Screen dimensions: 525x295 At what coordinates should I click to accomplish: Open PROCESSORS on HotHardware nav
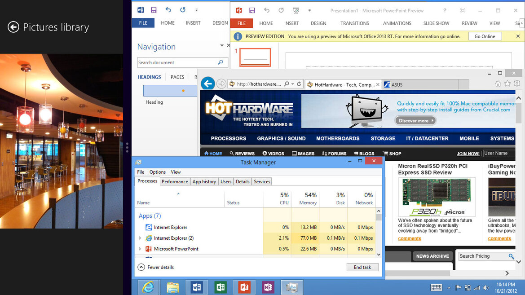tap(228, 138)
